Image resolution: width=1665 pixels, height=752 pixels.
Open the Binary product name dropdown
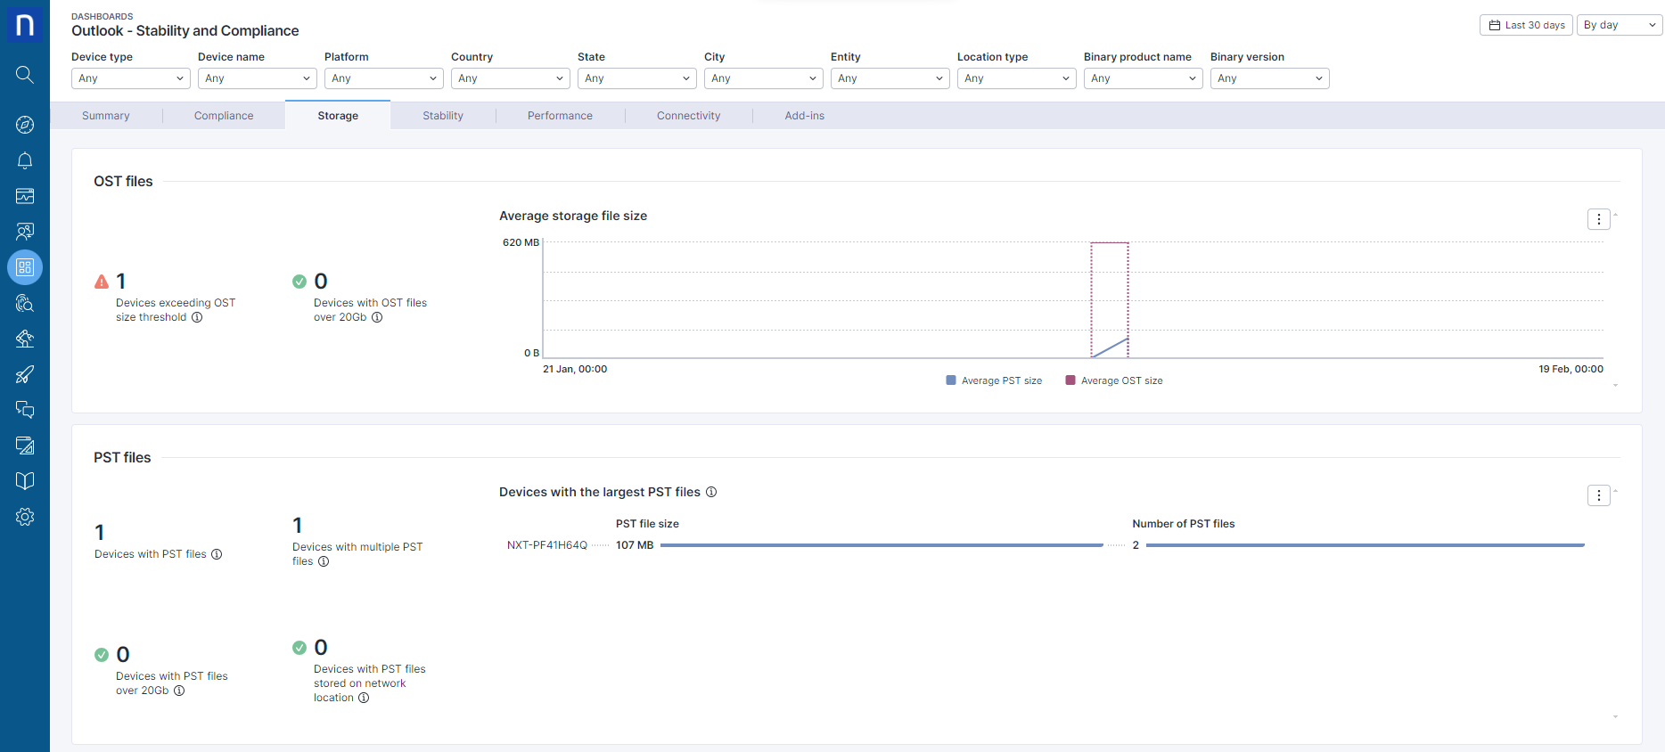(x=1144, y=78)
